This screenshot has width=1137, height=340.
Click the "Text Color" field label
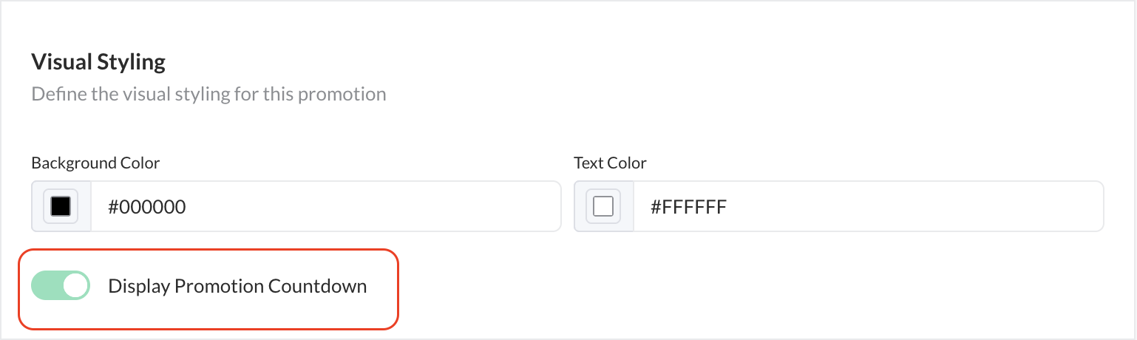pos(610,163)
